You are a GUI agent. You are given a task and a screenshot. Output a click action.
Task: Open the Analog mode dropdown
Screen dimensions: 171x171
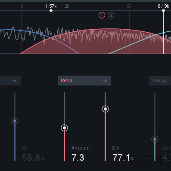(x=160, y=80)
